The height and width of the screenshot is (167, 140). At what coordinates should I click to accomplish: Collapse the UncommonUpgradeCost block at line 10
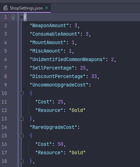coord(21,94)
